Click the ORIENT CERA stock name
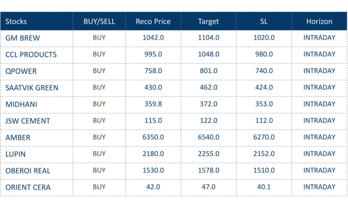348x200 pixels. [28, 187]
